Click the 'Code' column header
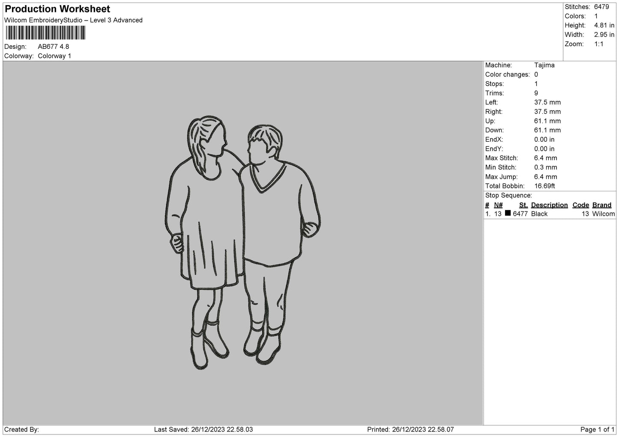The height and width of the screenshot is (437, 619). click(x=581, y=205)
